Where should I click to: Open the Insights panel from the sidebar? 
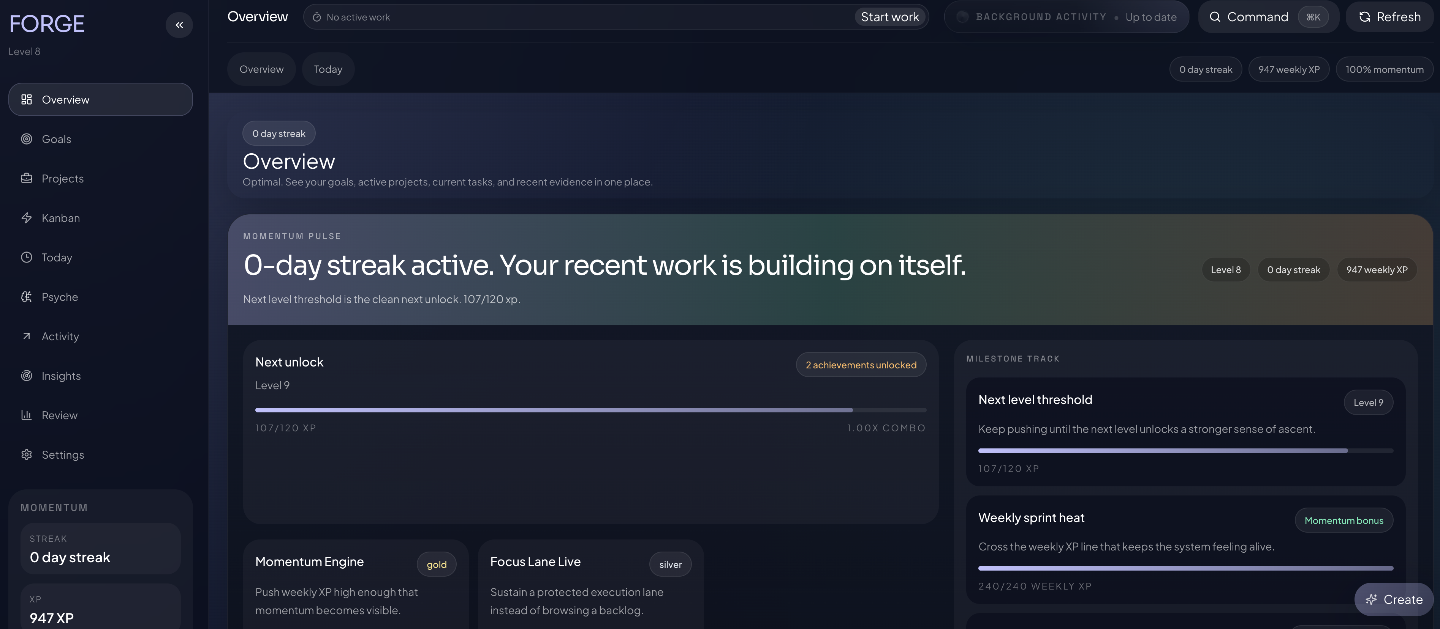pyautogui.click(x=61, y=376)
